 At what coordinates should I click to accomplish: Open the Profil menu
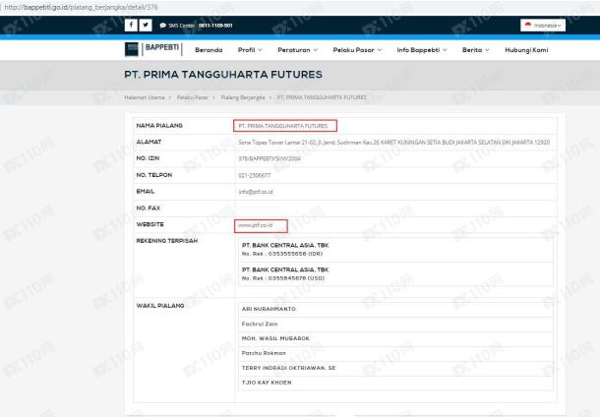click(x=246, y=50)
